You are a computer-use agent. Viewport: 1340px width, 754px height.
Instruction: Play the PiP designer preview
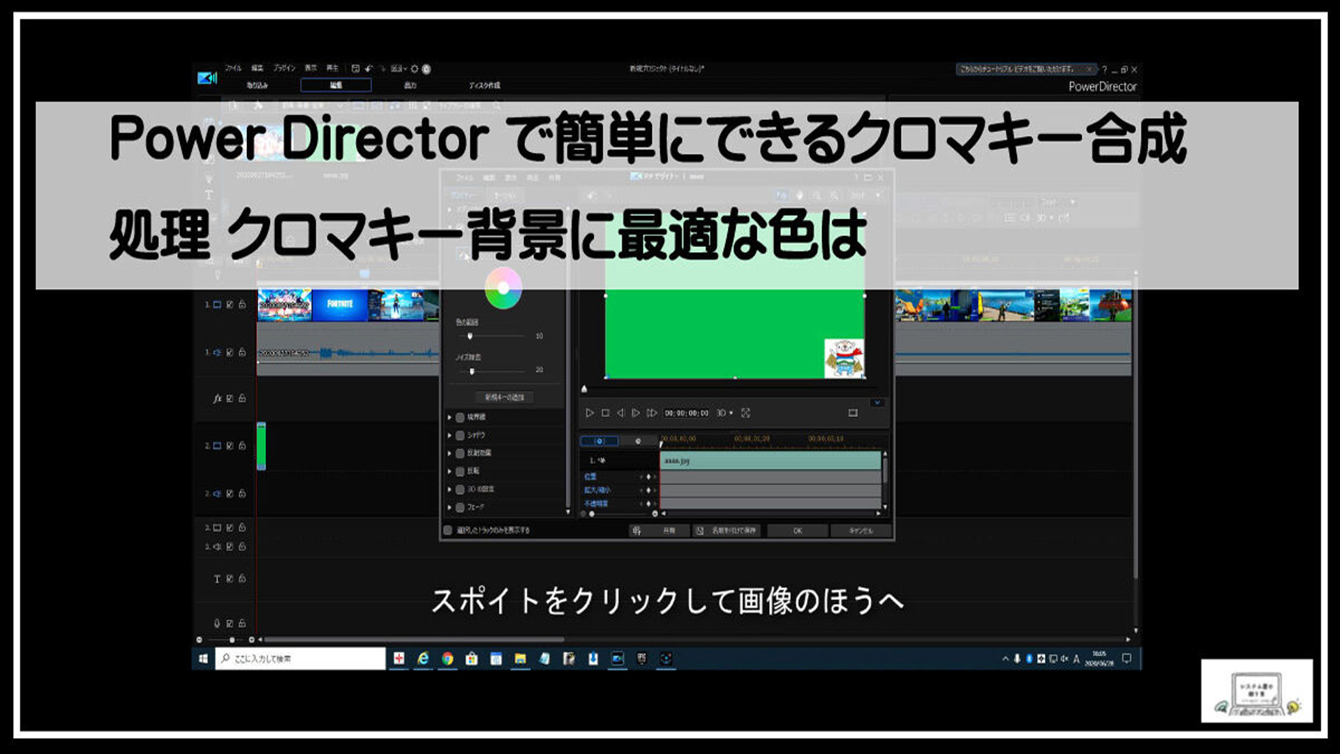point(590,413)
